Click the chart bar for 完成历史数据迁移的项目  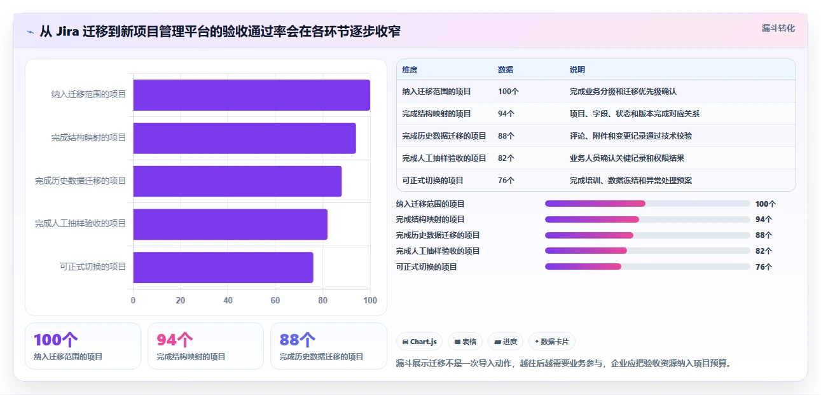pyautogui.click(x=238, y=181)
